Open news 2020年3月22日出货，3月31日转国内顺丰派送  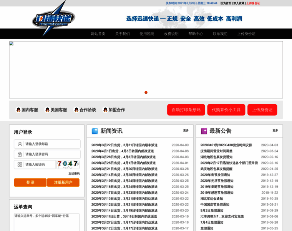coord(124,145)
